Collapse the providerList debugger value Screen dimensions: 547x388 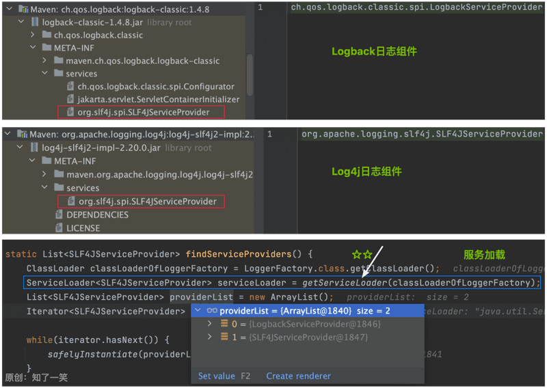coord(198,310)
